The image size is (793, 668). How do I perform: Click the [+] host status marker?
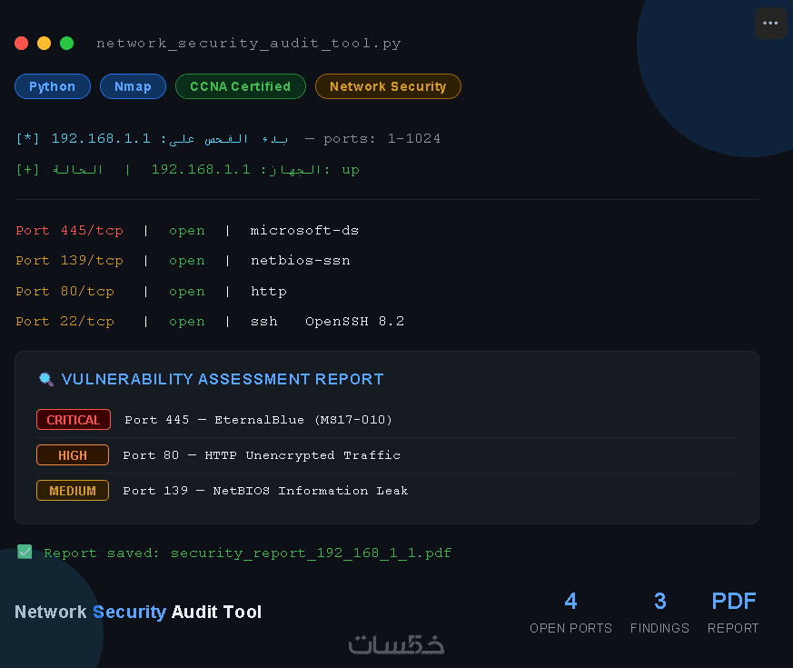point(27,170)
